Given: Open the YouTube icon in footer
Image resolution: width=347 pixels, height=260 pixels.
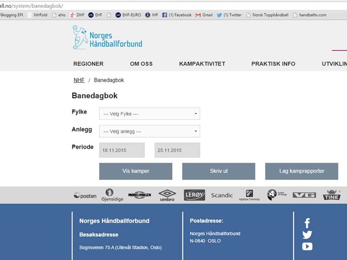Looking at the screenshot, I should click(x=307, y=246).
